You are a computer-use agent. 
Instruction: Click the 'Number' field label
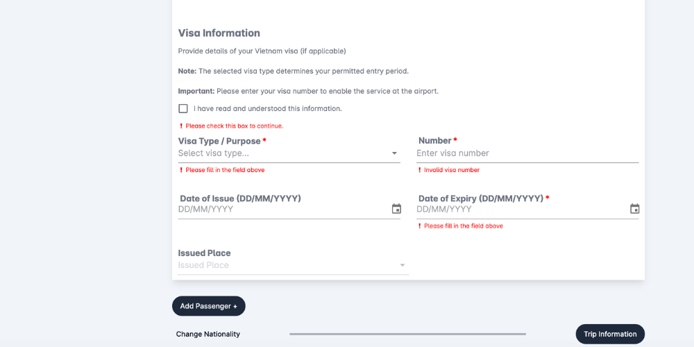pos(435,141)
